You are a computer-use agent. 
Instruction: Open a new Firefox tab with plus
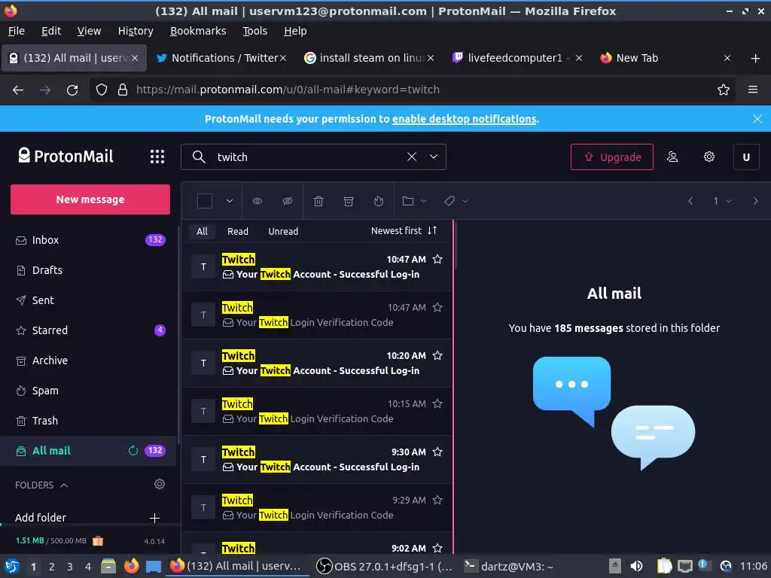coord(755,59)
